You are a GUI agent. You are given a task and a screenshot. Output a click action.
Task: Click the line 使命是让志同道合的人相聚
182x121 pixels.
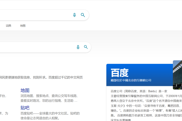(40, 118)
